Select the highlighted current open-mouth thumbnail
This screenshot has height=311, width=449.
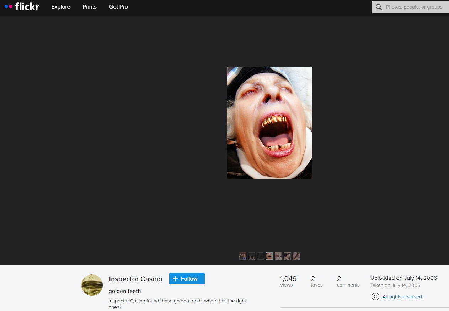click(269, 256)
